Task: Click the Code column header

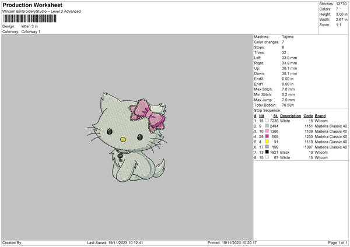Action: click(x=308, y=115)
